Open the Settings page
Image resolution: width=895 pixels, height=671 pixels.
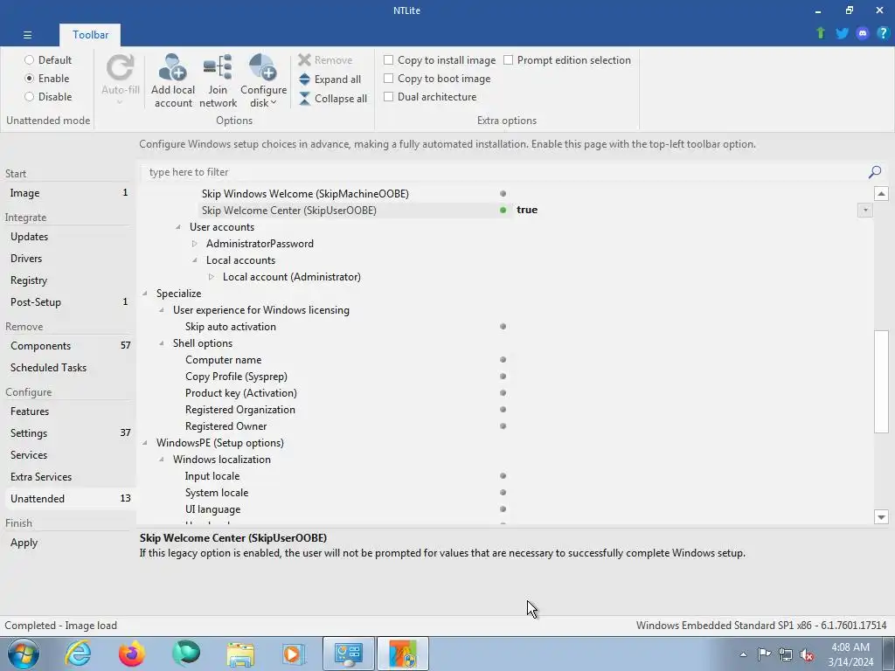pyautogui.click(x=68, y=433)
